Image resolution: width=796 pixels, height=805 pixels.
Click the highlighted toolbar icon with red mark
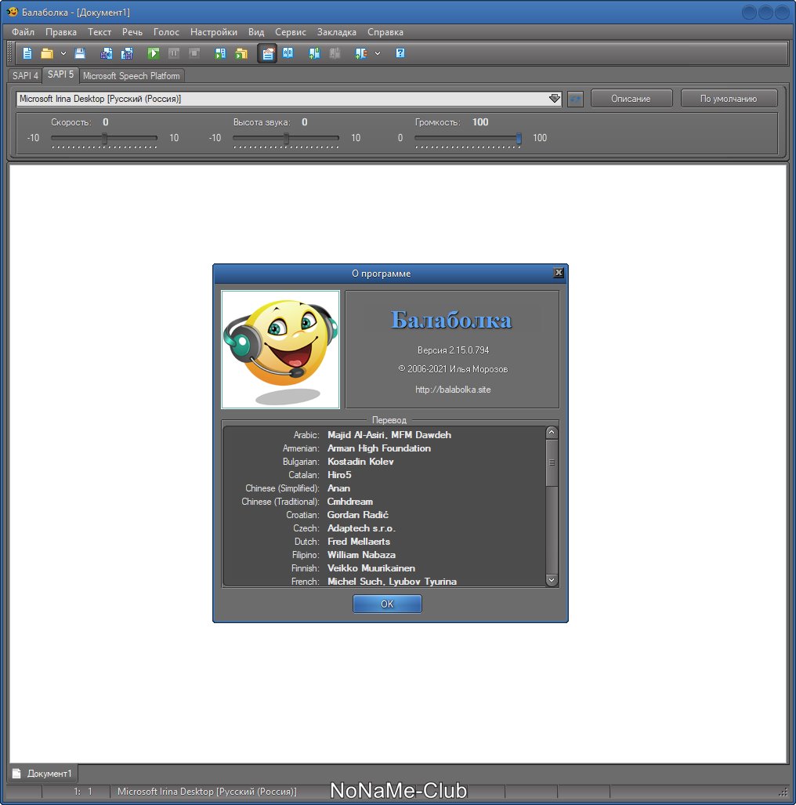pyautogui.click(x=267, y=53)
